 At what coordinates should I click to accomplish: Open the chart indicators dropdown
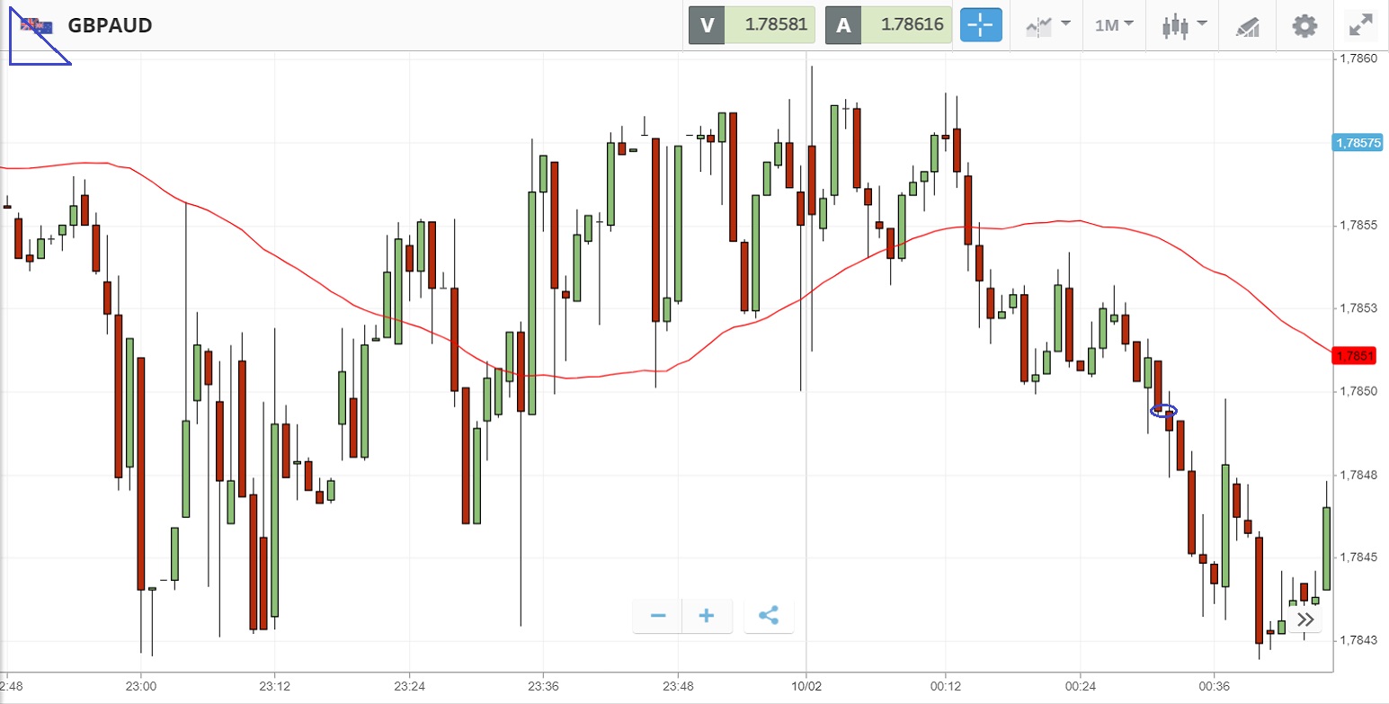[x=1047, y=25]
